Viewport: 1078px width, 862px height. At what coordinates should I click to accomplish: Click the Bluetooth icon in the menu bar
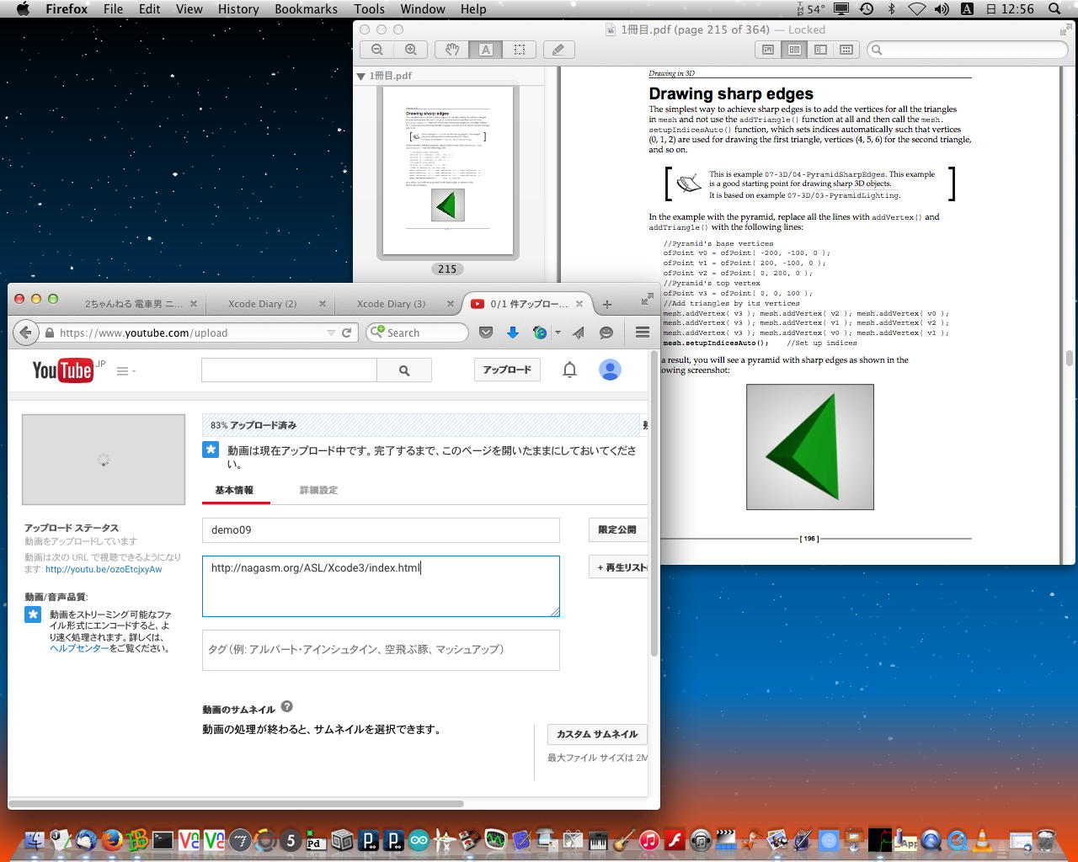[x=891, y=8]
